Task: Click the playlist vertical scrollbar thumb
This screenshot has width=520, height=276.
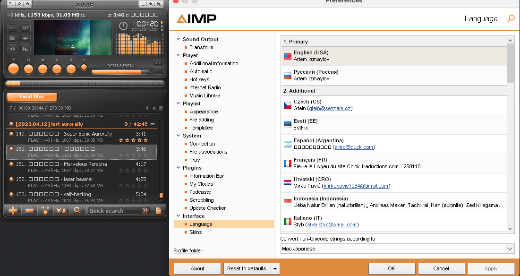Action: click(162, 195)
